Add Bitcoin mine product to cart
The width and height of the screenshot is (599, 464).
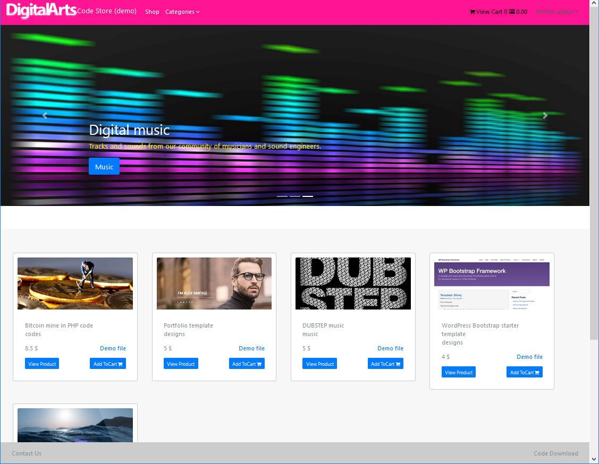(108, 364)
